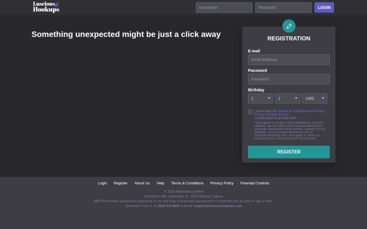Click the headline 'Something unexpected might be just a click away'

click(x=126, y=34)
